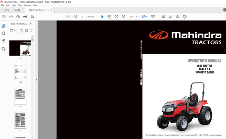The image size is (226, 139).
Task: Switch to the Tools tab
Action: coord(17,10)
